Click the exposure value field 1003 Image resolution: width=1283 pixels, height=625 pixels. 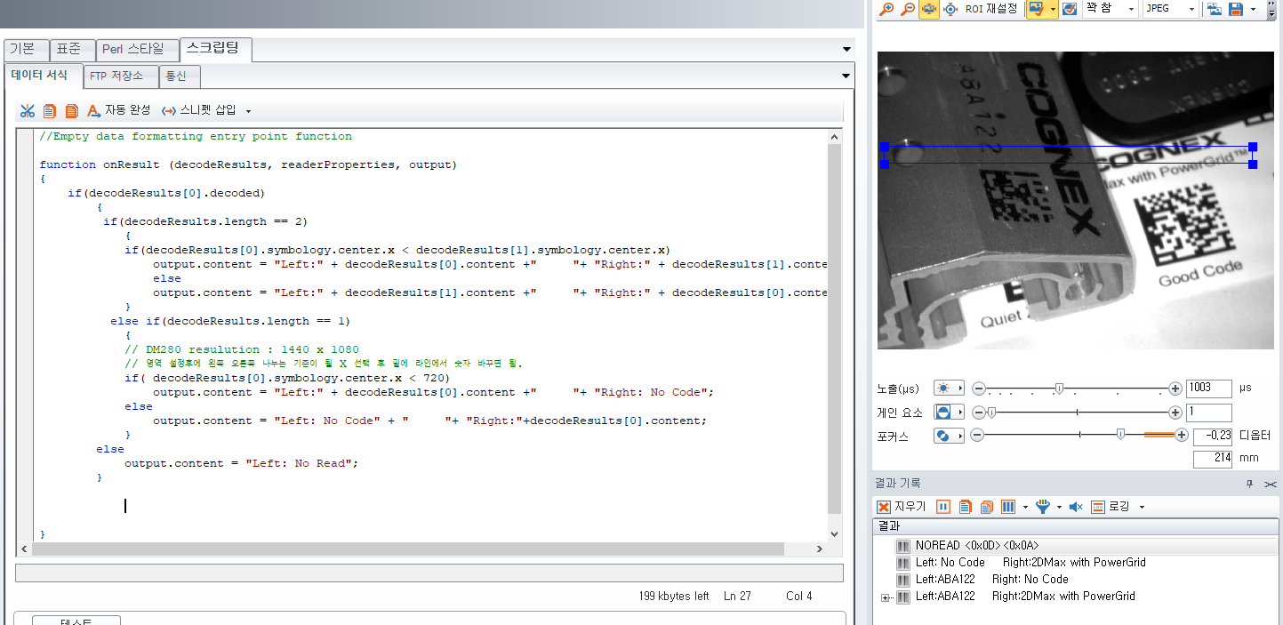point(1209,389)
